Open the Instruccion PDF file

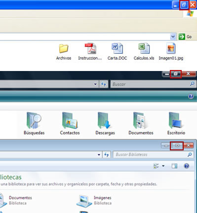[90, 52]
